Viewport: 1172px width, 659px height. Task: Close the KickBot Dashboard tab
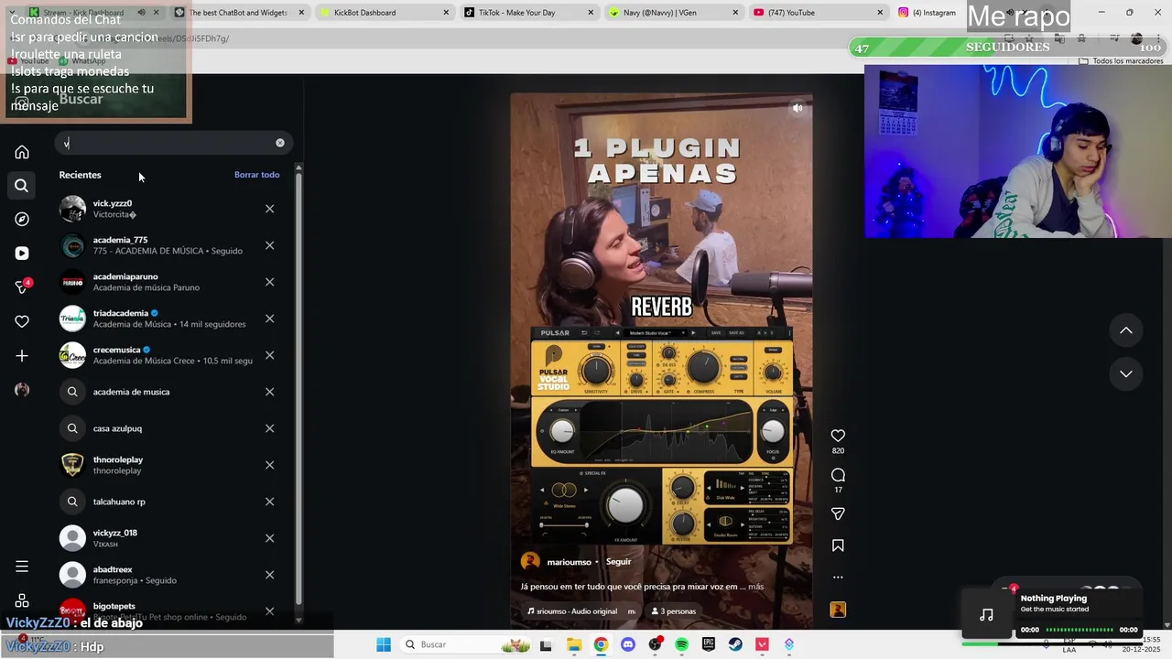446,13
